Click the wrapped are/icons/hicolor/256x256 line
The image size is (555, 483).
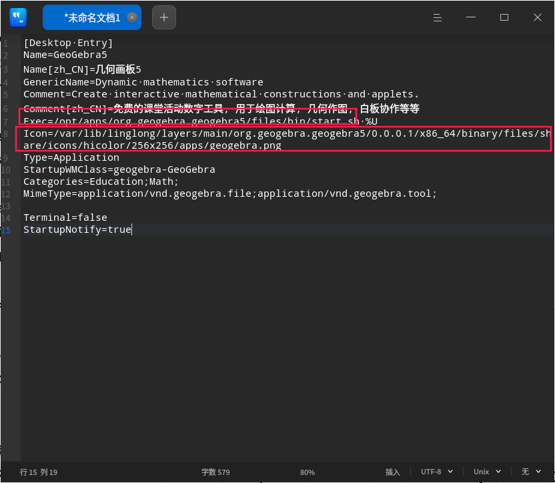click(152, 145)
